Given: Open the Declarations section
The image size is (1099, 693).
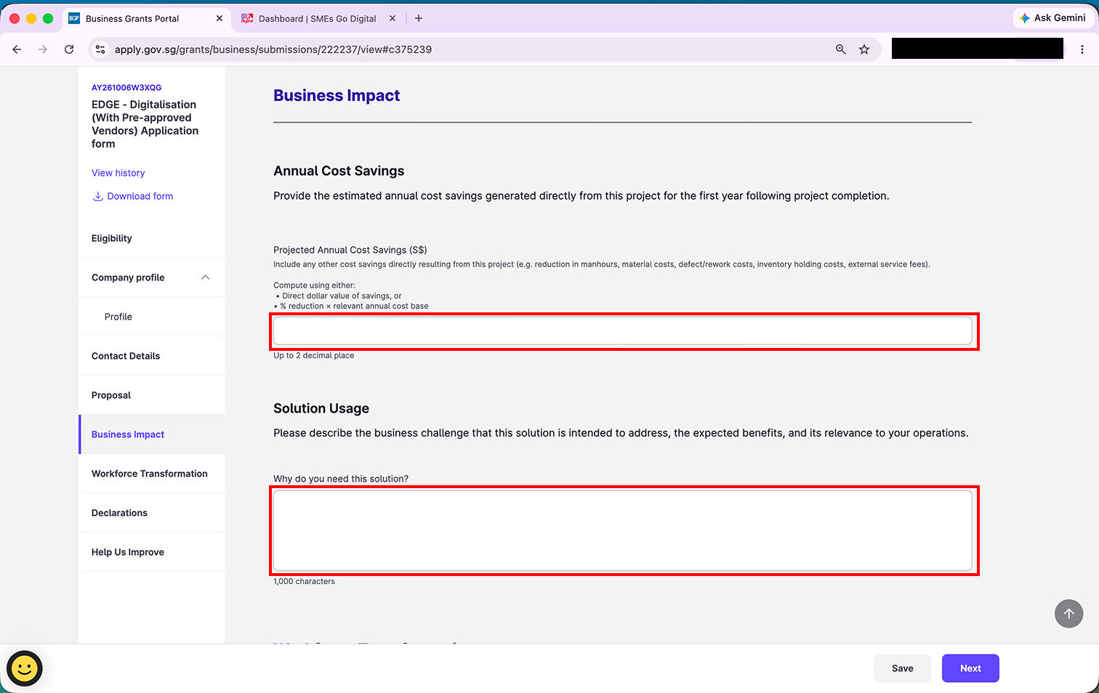Looking at the screenshot, I should click(x=153, y=513).
